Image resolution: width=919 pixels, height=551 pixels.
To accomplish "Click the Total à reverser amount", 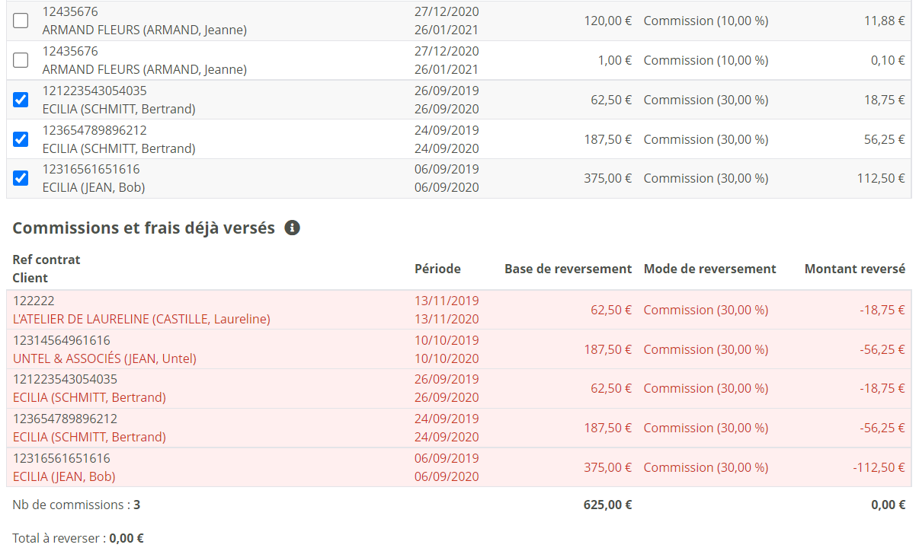I will pos(126,538).
